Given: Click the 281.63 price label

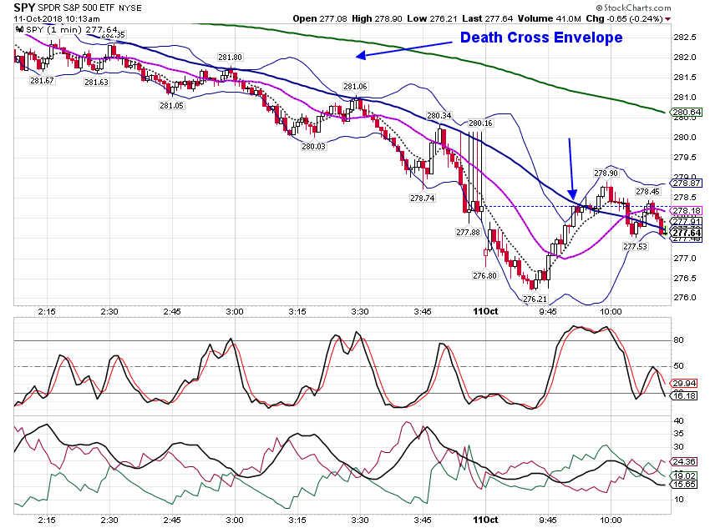Looking at the screenshot, I should (x=96, y=83).
